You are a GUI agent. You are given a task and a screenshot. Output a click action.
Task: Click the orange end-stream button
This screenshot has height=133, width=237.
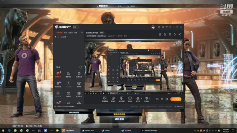[176, 99]
